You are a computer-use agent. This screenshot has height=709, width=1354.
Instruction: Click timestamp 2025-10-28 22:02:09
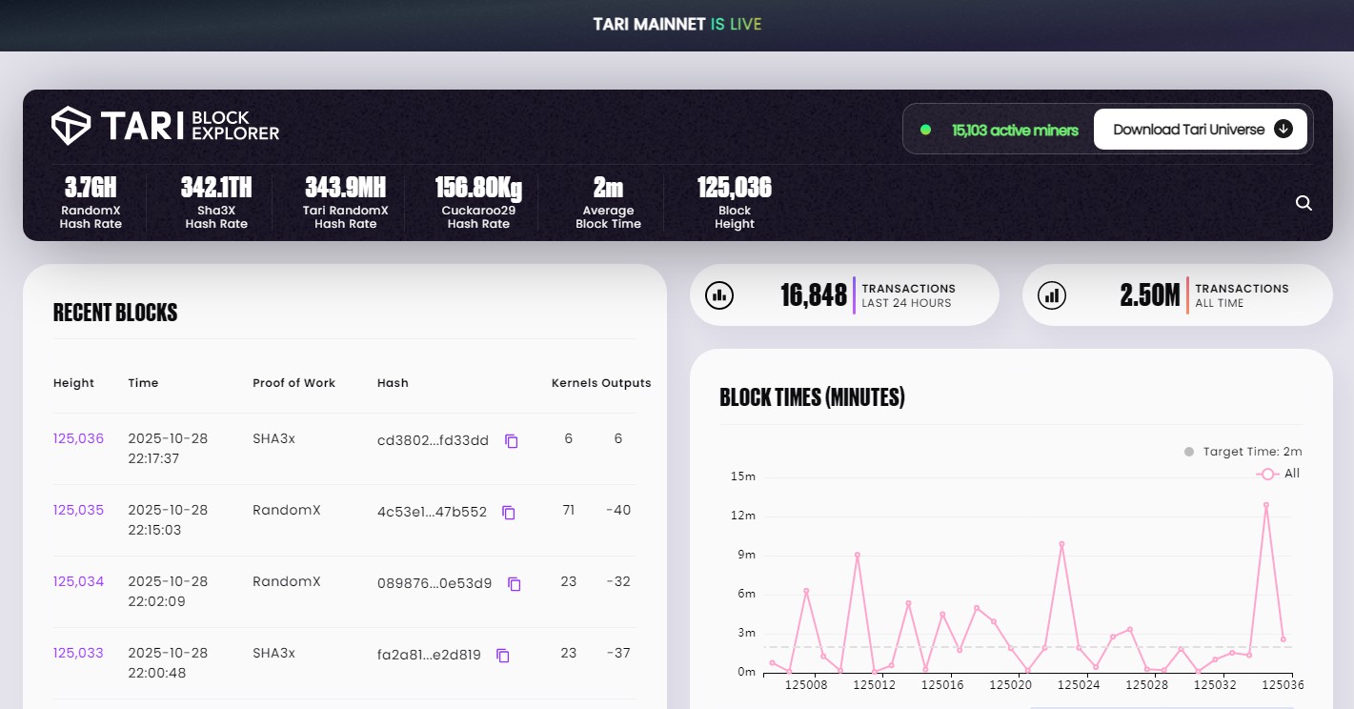(x=168, y=592)
